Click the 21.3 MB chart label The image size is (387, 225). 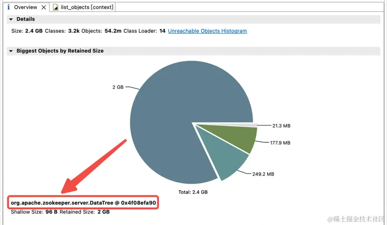pyautogui.click(x=281, y=126)
